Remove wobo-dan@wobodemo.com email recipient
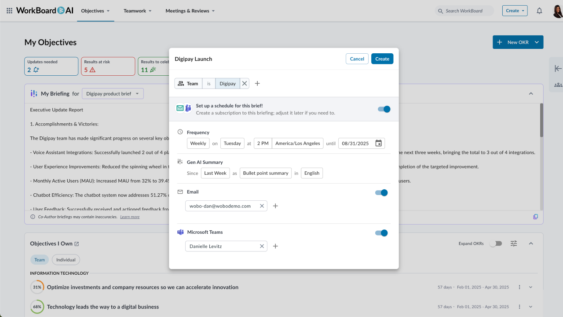 pos(262,206)
